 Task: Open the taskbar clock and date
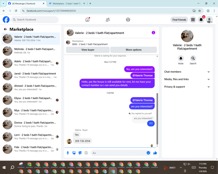pyautogui.click(x=203, y=167)
